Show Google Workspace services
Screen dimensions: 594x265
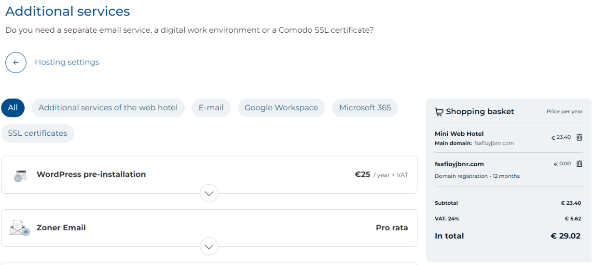(281, 107)
